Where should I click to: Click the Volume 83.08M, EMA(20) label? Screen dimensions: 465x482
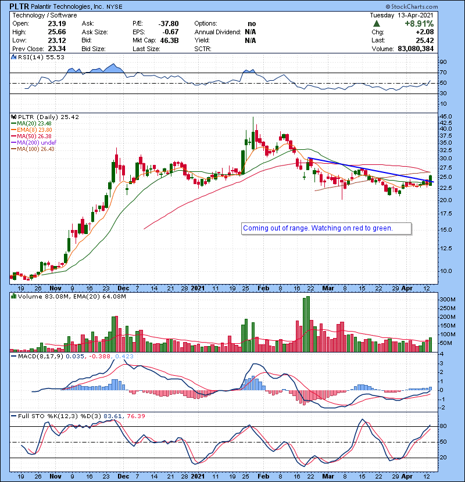(71, 297)
